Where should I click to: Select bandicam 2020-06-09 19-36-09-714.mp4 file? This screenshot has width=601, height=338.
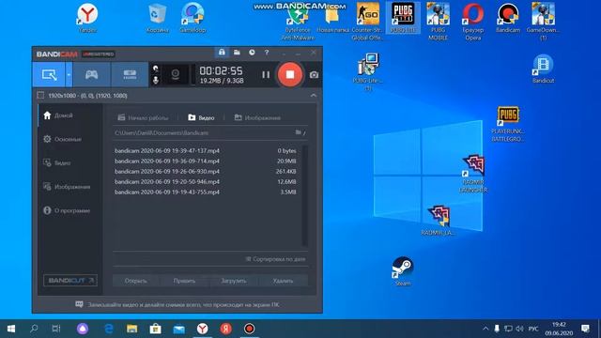[x=206, y=161]
